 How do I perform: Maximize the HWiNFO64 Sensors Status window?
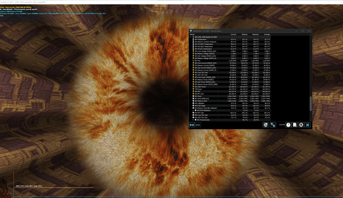[303, 31]
